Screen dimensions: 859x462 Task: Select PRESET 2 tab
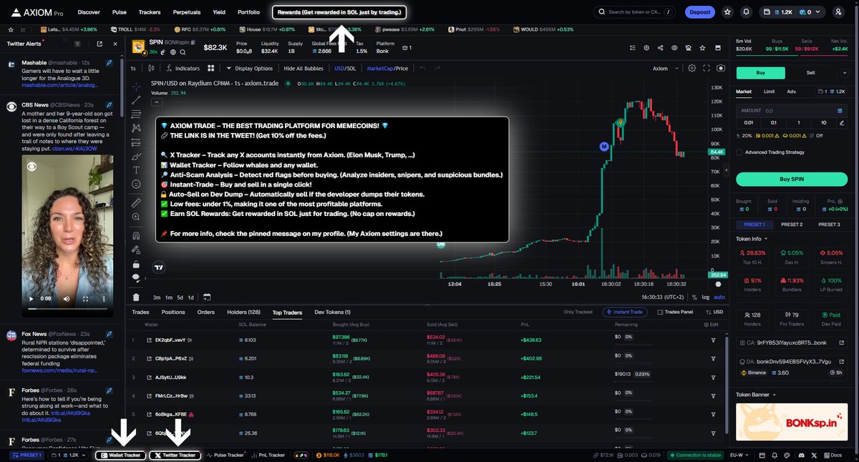coord(791,225)
